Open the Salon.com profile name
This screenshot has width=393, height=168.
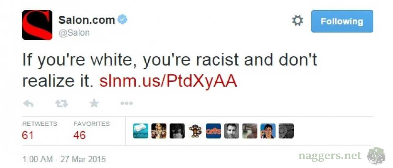87,20
